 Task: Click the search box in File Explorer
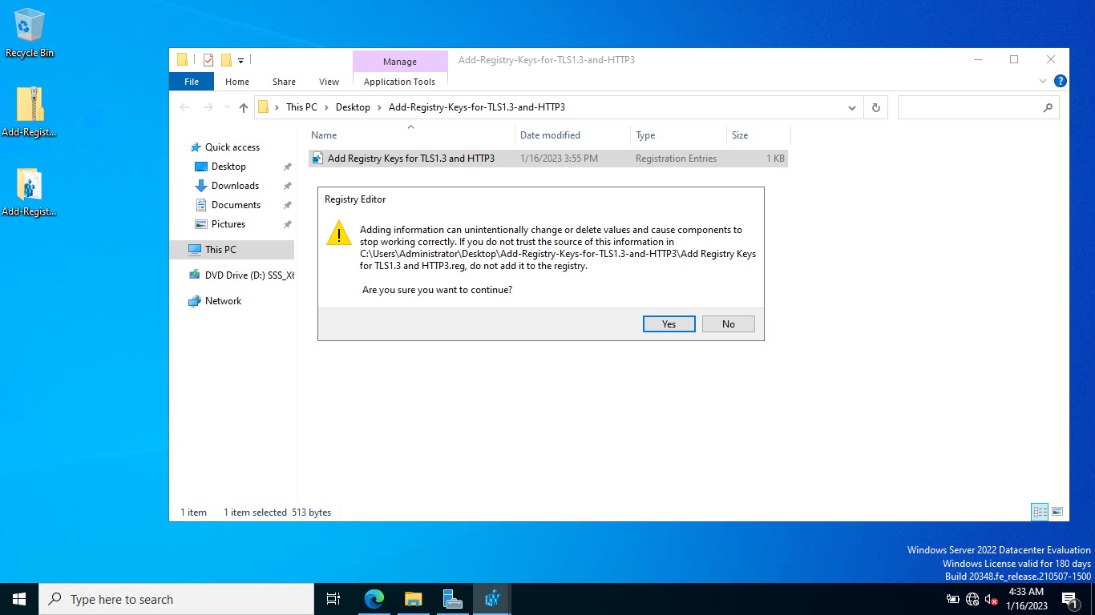tap(979, 107)
